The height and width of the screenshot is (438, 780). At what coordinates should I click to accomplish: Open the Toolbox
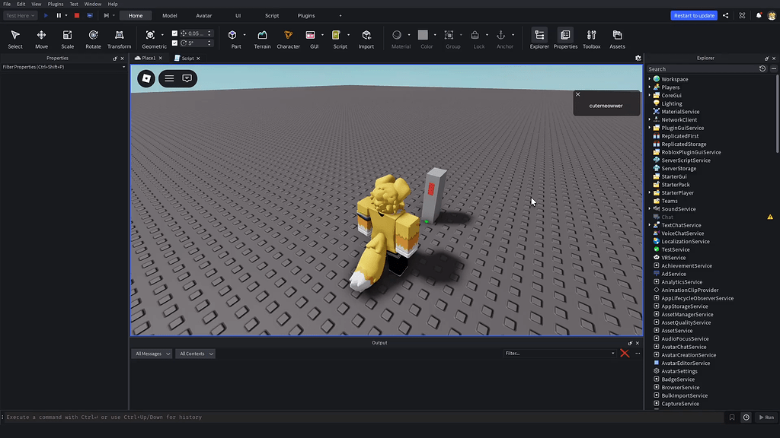click(591, 40)
